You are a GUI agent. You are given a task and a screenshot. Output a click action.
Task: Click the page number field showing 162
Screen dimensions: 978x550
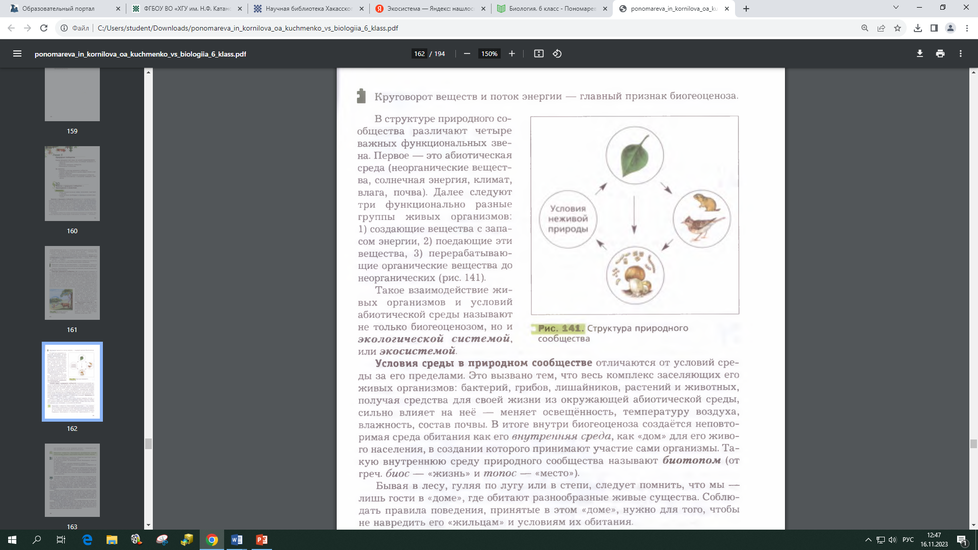tap(419, 53)
